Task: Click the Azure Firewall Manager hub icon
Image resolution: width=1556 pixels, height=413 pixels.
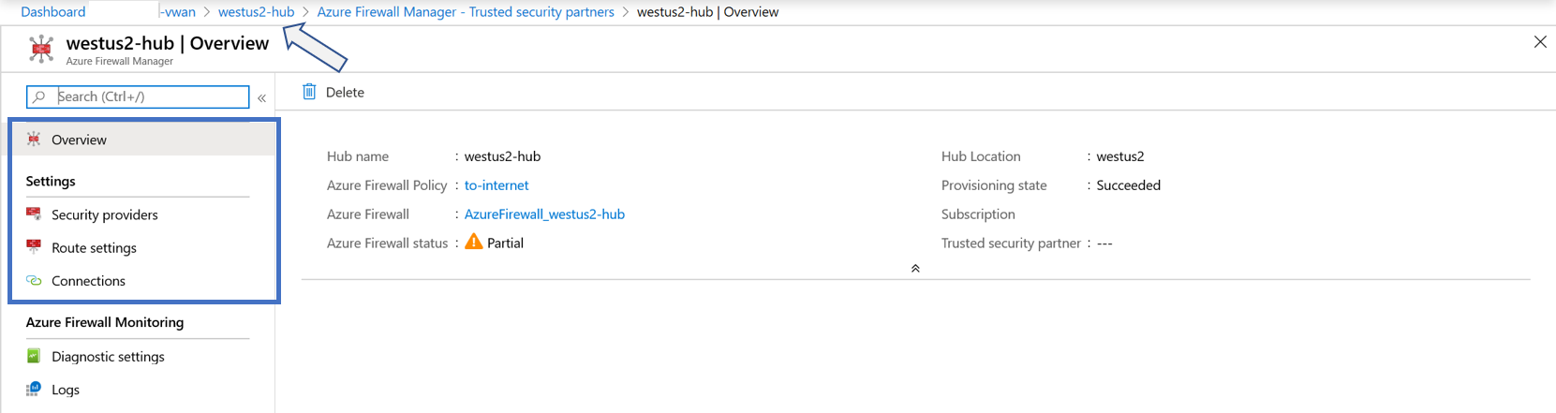Action: [x=41, y=49]
